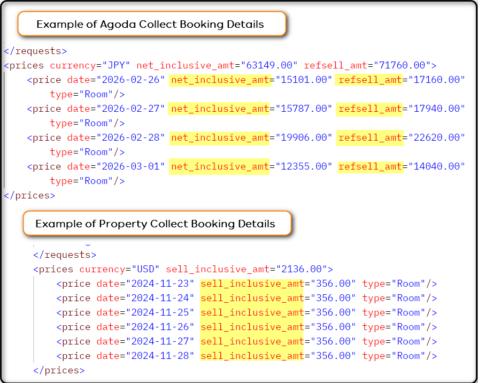Image resolution: width=478 pixels, height=383 pixels.
Task: Select the </prices> tag in the Property example
Action: point(59,371)
